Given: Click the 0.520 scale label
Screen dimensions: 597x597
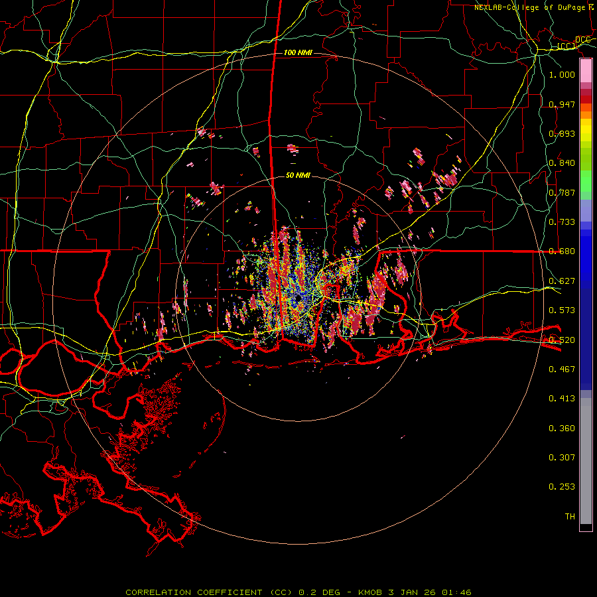Looking at the screenshot, I should 562,340.
